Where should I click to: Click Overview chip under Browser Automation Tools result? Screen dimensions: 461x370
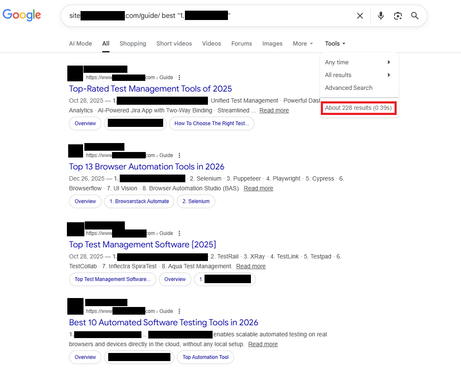tap(85, 201)
